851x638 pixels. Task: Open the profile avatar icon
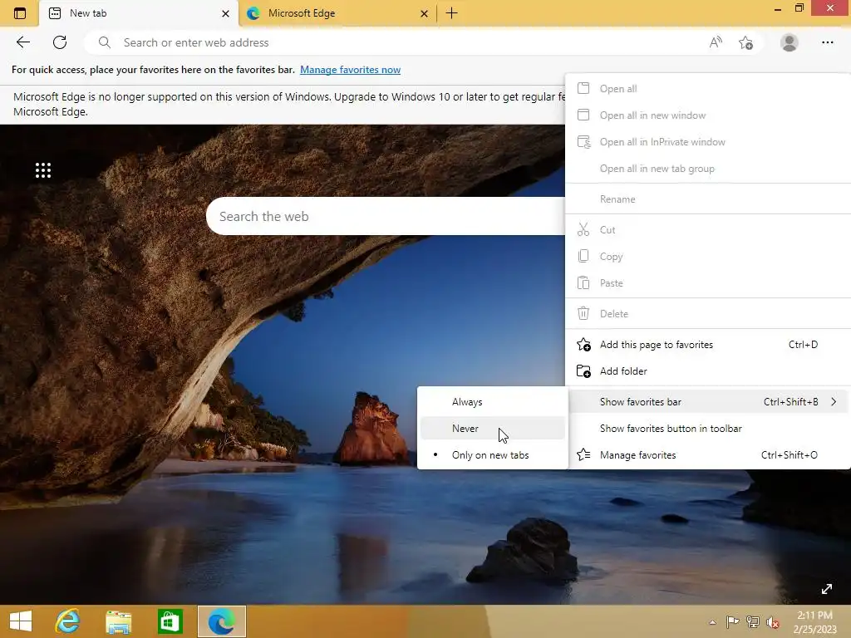pos(790,42)
